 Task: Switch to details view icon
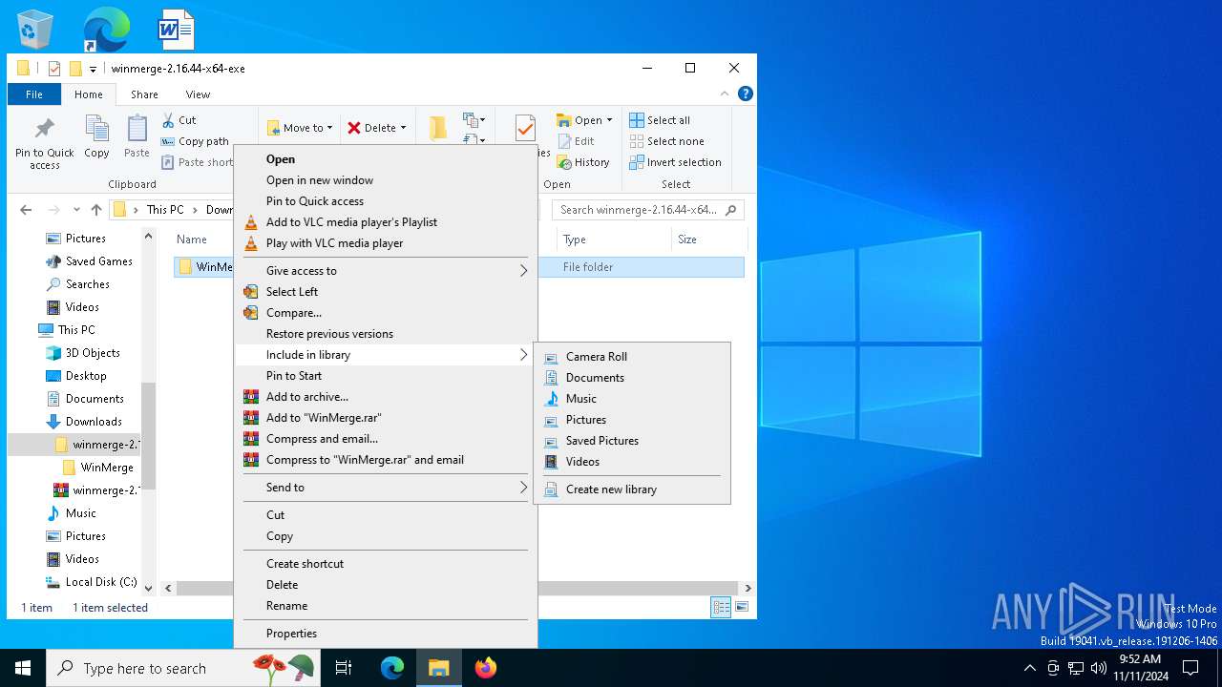tap(721, 607)
